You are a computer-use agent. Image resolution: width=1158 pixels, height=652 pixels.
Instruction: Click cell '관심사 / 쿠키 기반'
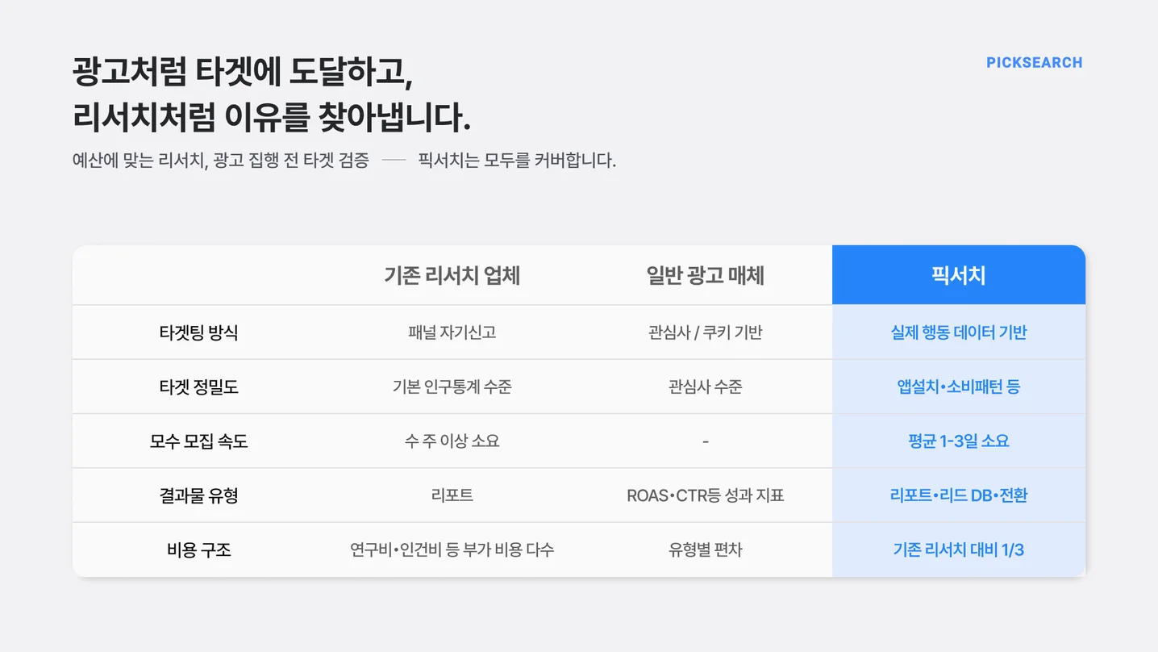[x=706, y=332]
